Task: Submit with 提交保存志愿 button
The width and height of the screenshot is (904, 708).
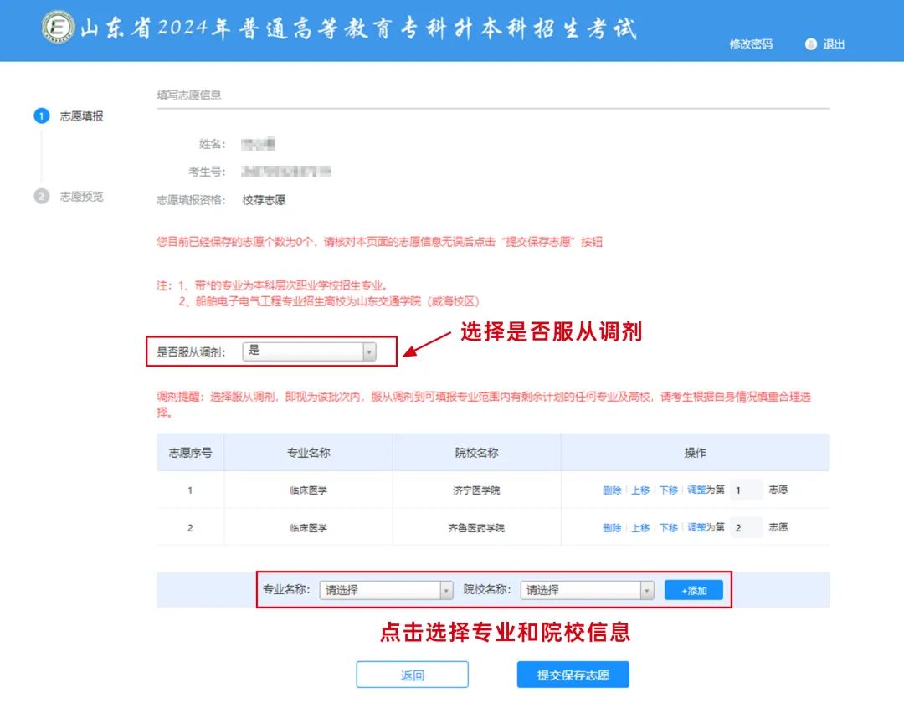Action: click(573, 675)
